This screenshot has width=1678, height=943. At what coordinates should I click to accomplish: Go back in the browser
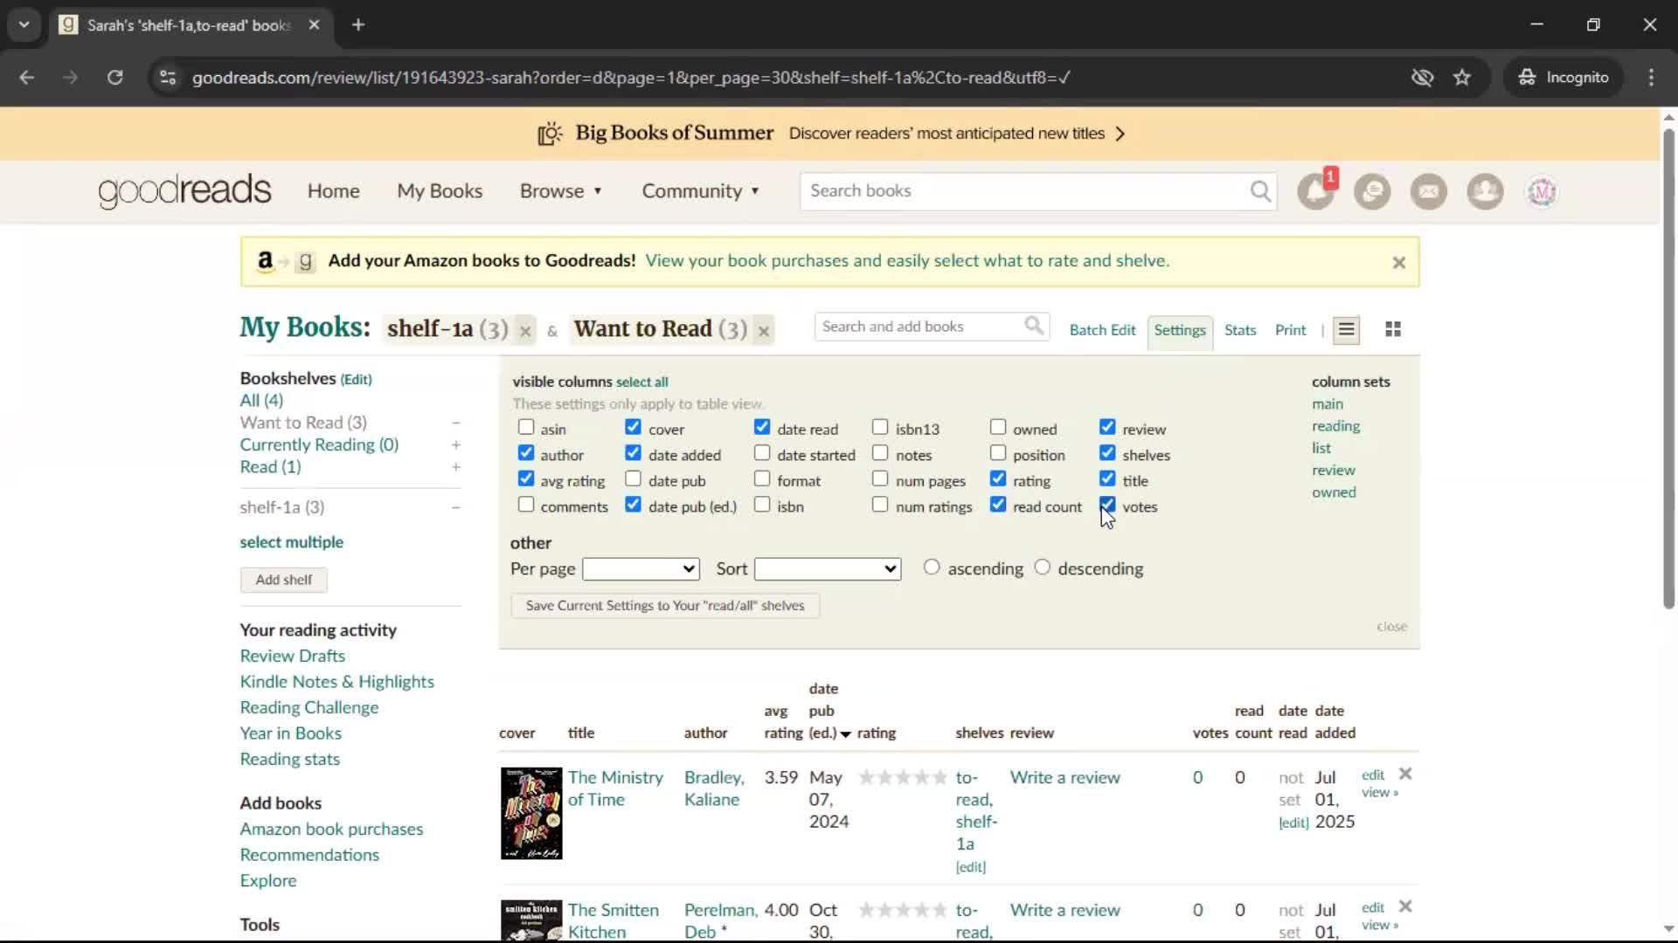click(27, 78)
